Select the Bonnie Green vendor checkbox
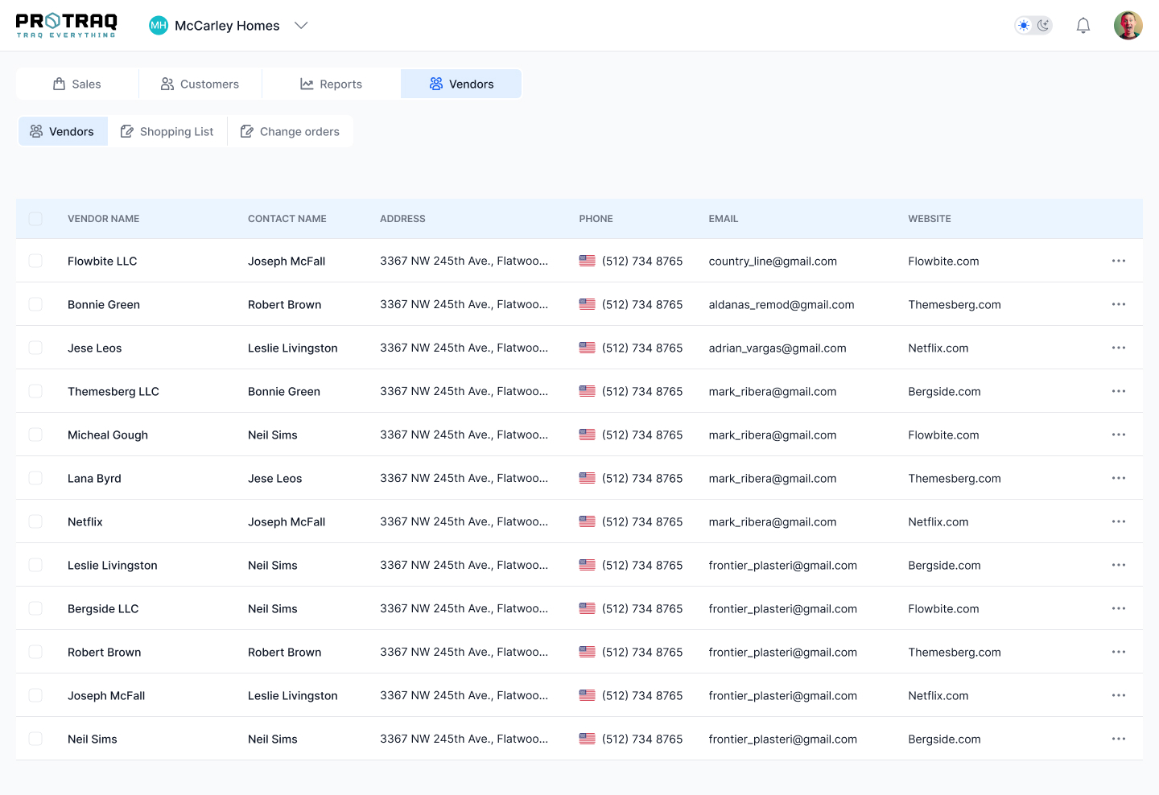 (35, 304)
